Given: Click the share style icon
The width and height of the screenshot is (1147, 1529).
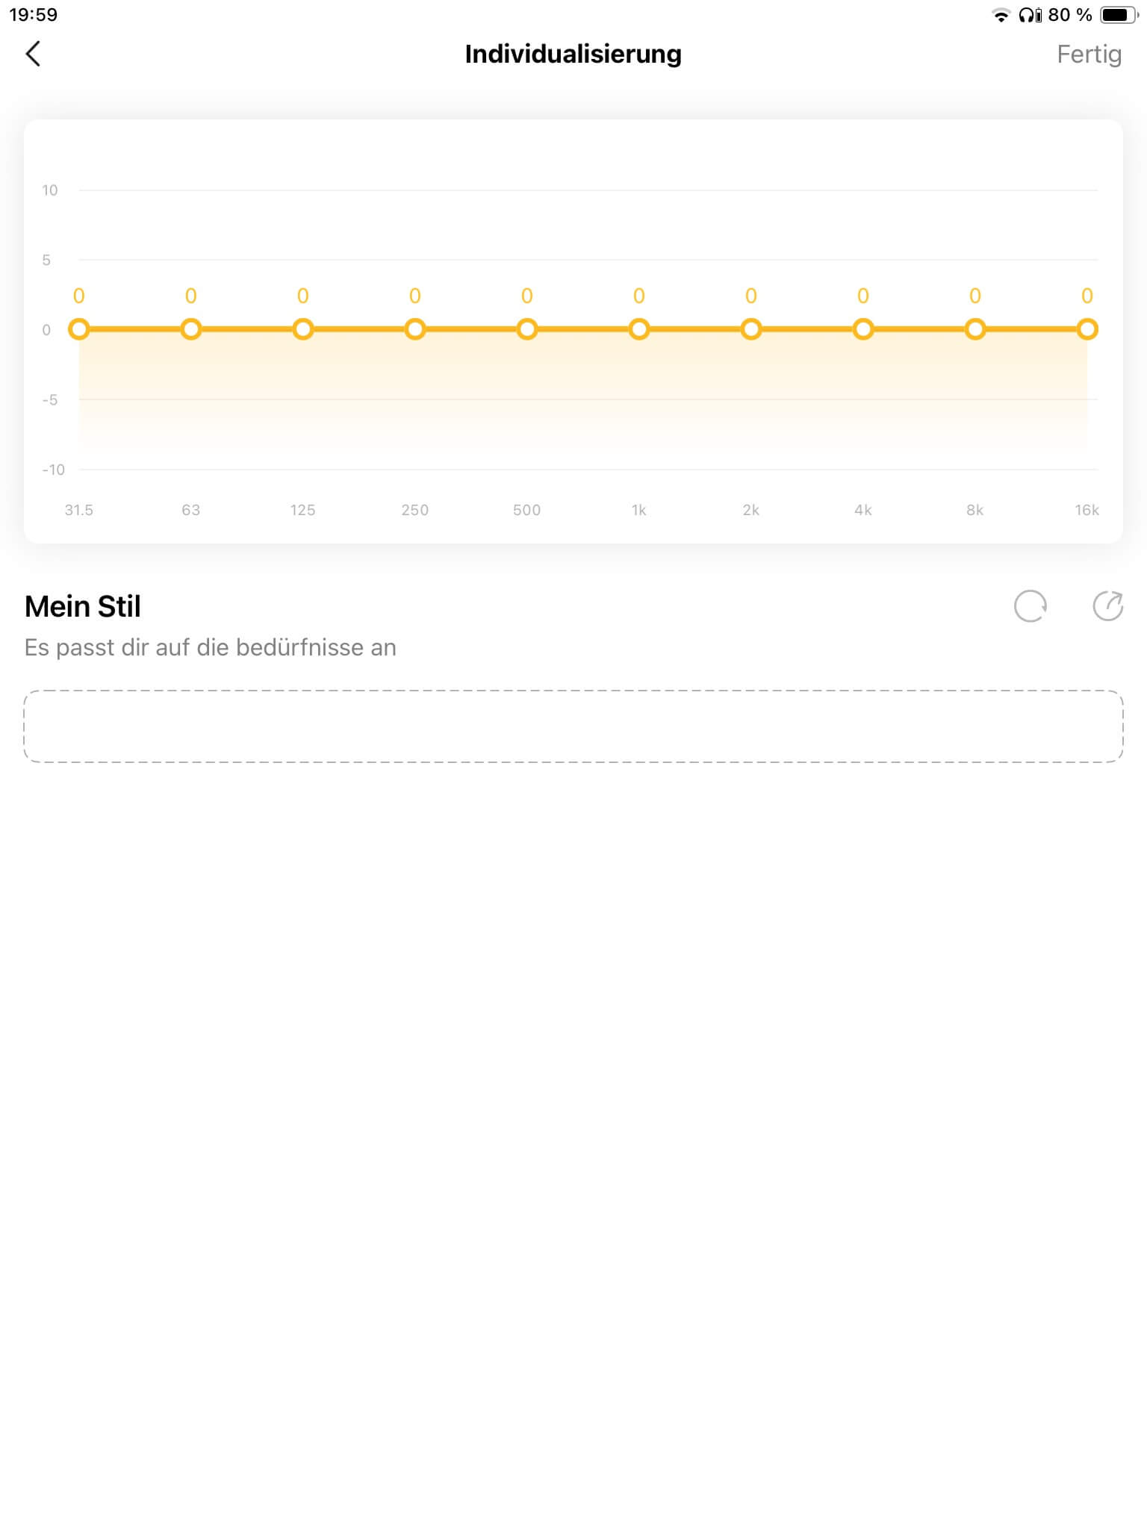Looking at the screenshot, I should 1107,606.
